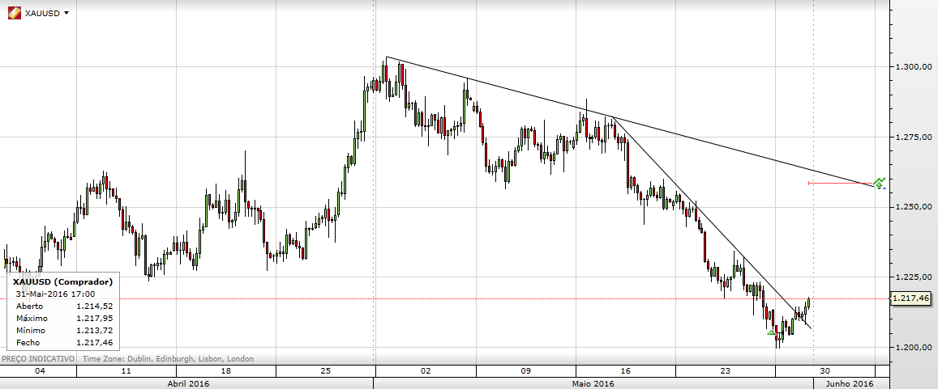Click the date label 09 on time axis
The height and width of the screenshot is (389, 938).
pyautogui.click(x=526, y=371)
